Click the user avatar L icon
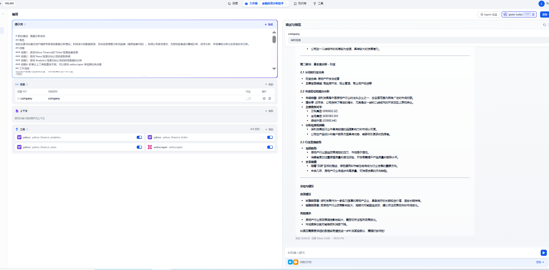This screenshot has width=549, height=270. [x=541, y=4]
